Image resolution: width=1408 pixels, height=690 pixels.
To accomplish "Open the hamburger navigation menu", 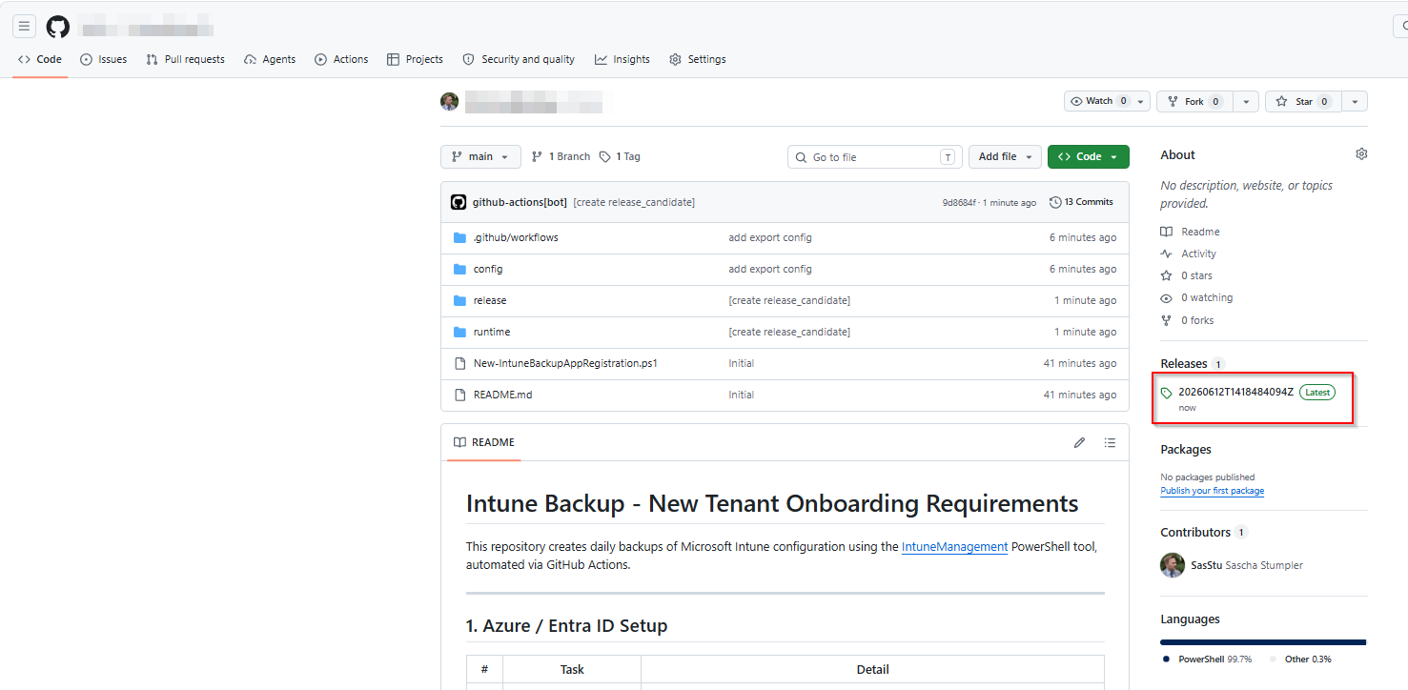I will click(25, 27).
